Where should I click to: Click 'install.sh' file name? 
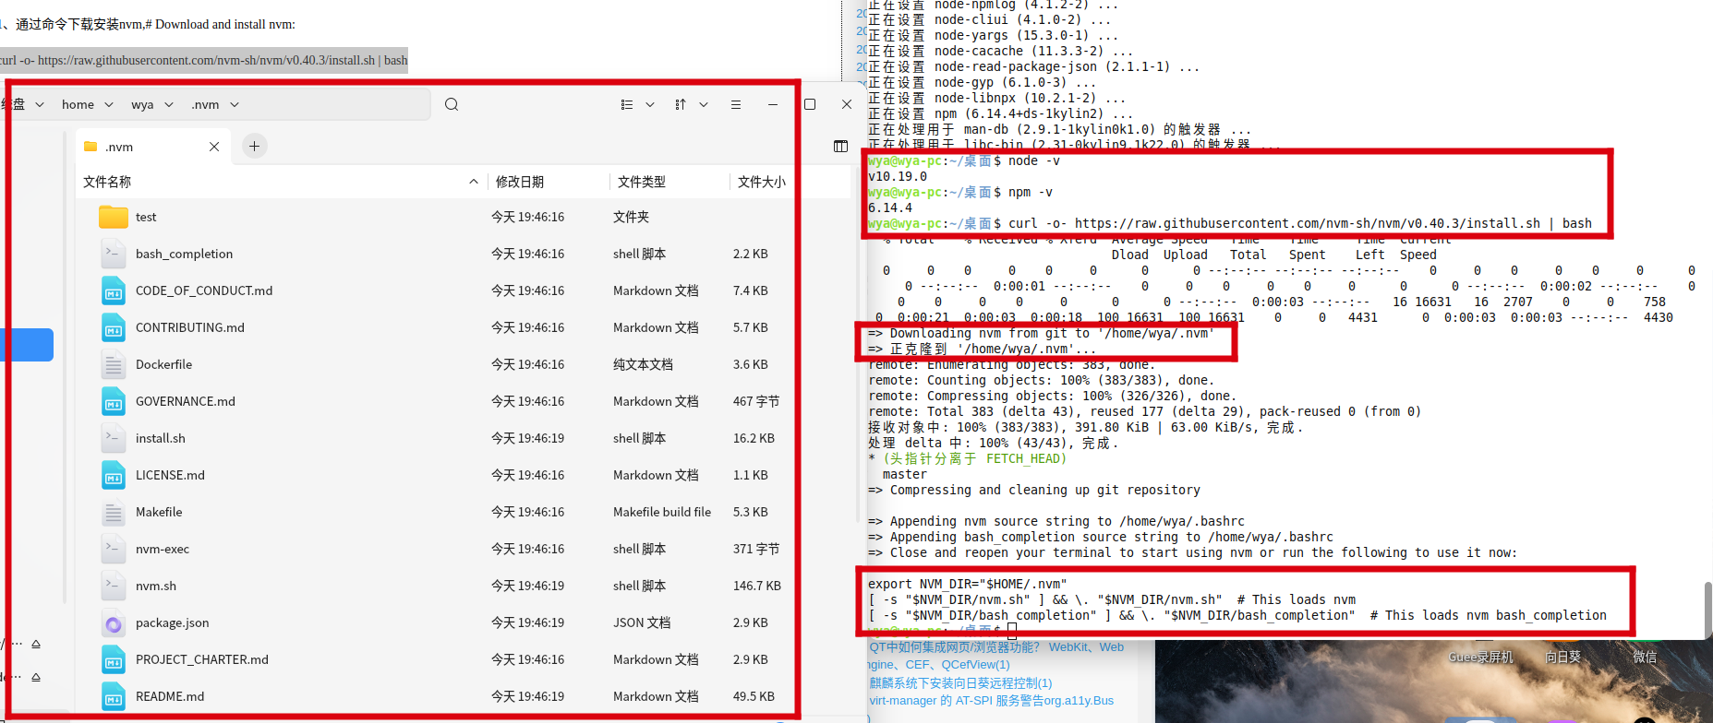(x=161, y=438)
